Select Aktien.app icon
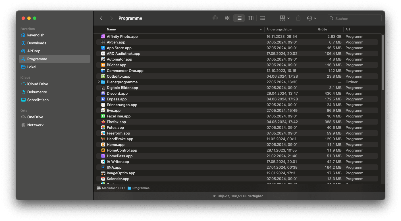Screen dimensions: 401x221 [x=103, y=42]
